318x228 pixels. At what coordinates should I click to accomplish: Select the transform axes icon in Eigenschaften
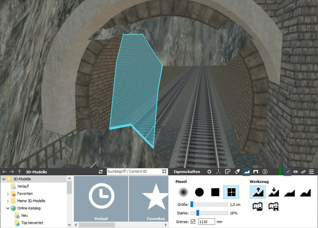click(x=218, y=172)
